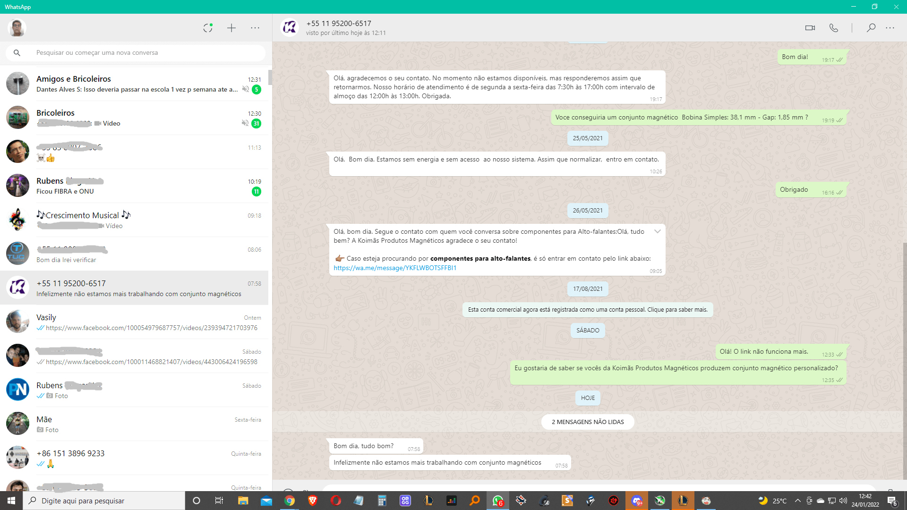
Task: Open Brave browser from taskbar
Action: pos(313,501)
